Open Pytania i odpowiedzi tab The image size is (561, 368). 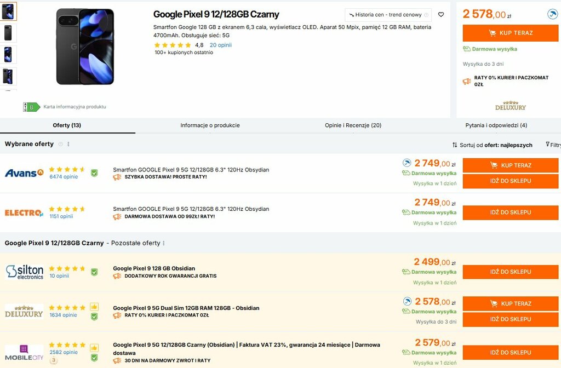point(496,125)
